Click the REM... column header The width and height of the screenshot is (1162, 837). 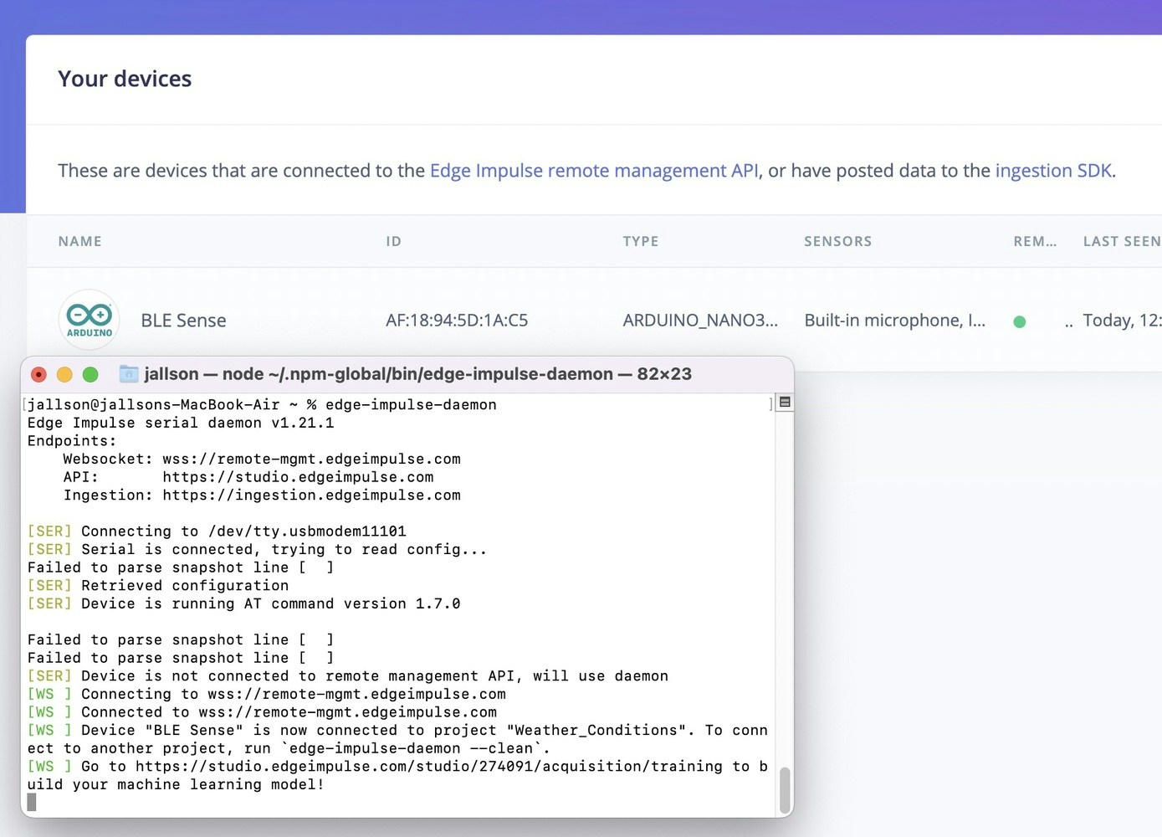[x=1035, y=241]
